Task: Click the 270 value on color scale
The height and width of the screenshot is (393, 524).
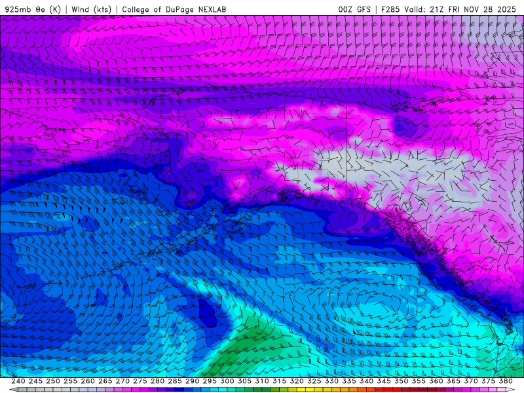Action: tap(122, 381)
